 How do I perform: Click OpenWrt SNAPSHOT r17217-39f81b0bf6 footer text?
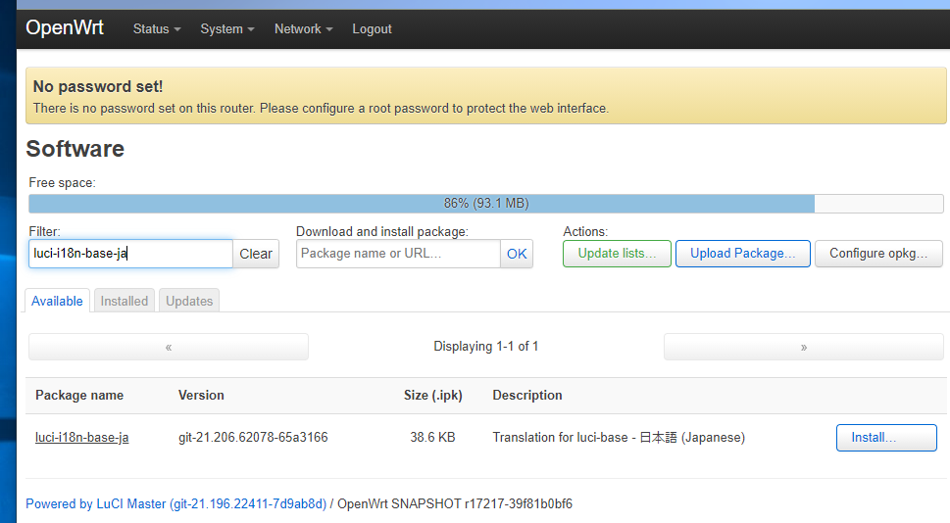pos(454,503)
